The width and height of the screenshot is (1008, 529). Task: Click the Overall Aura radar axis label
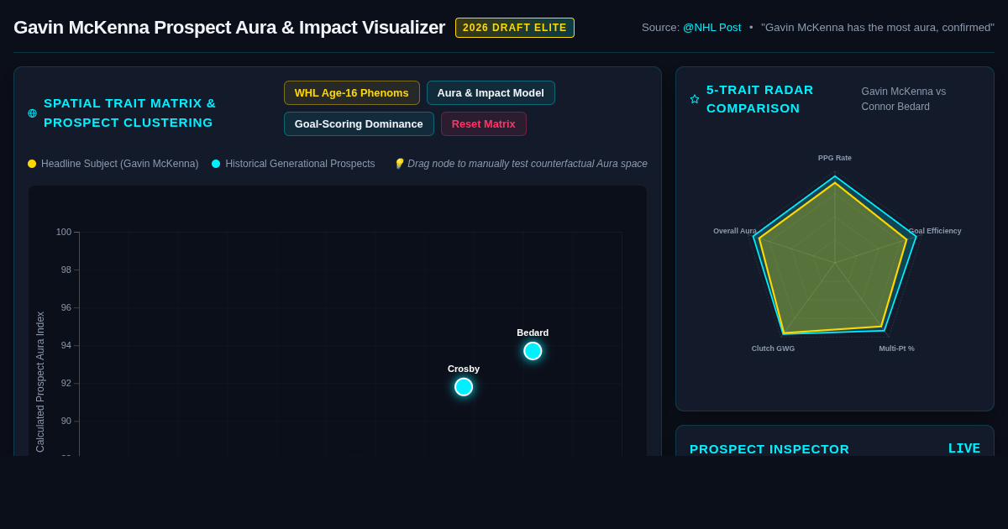[x=735, y=231]
